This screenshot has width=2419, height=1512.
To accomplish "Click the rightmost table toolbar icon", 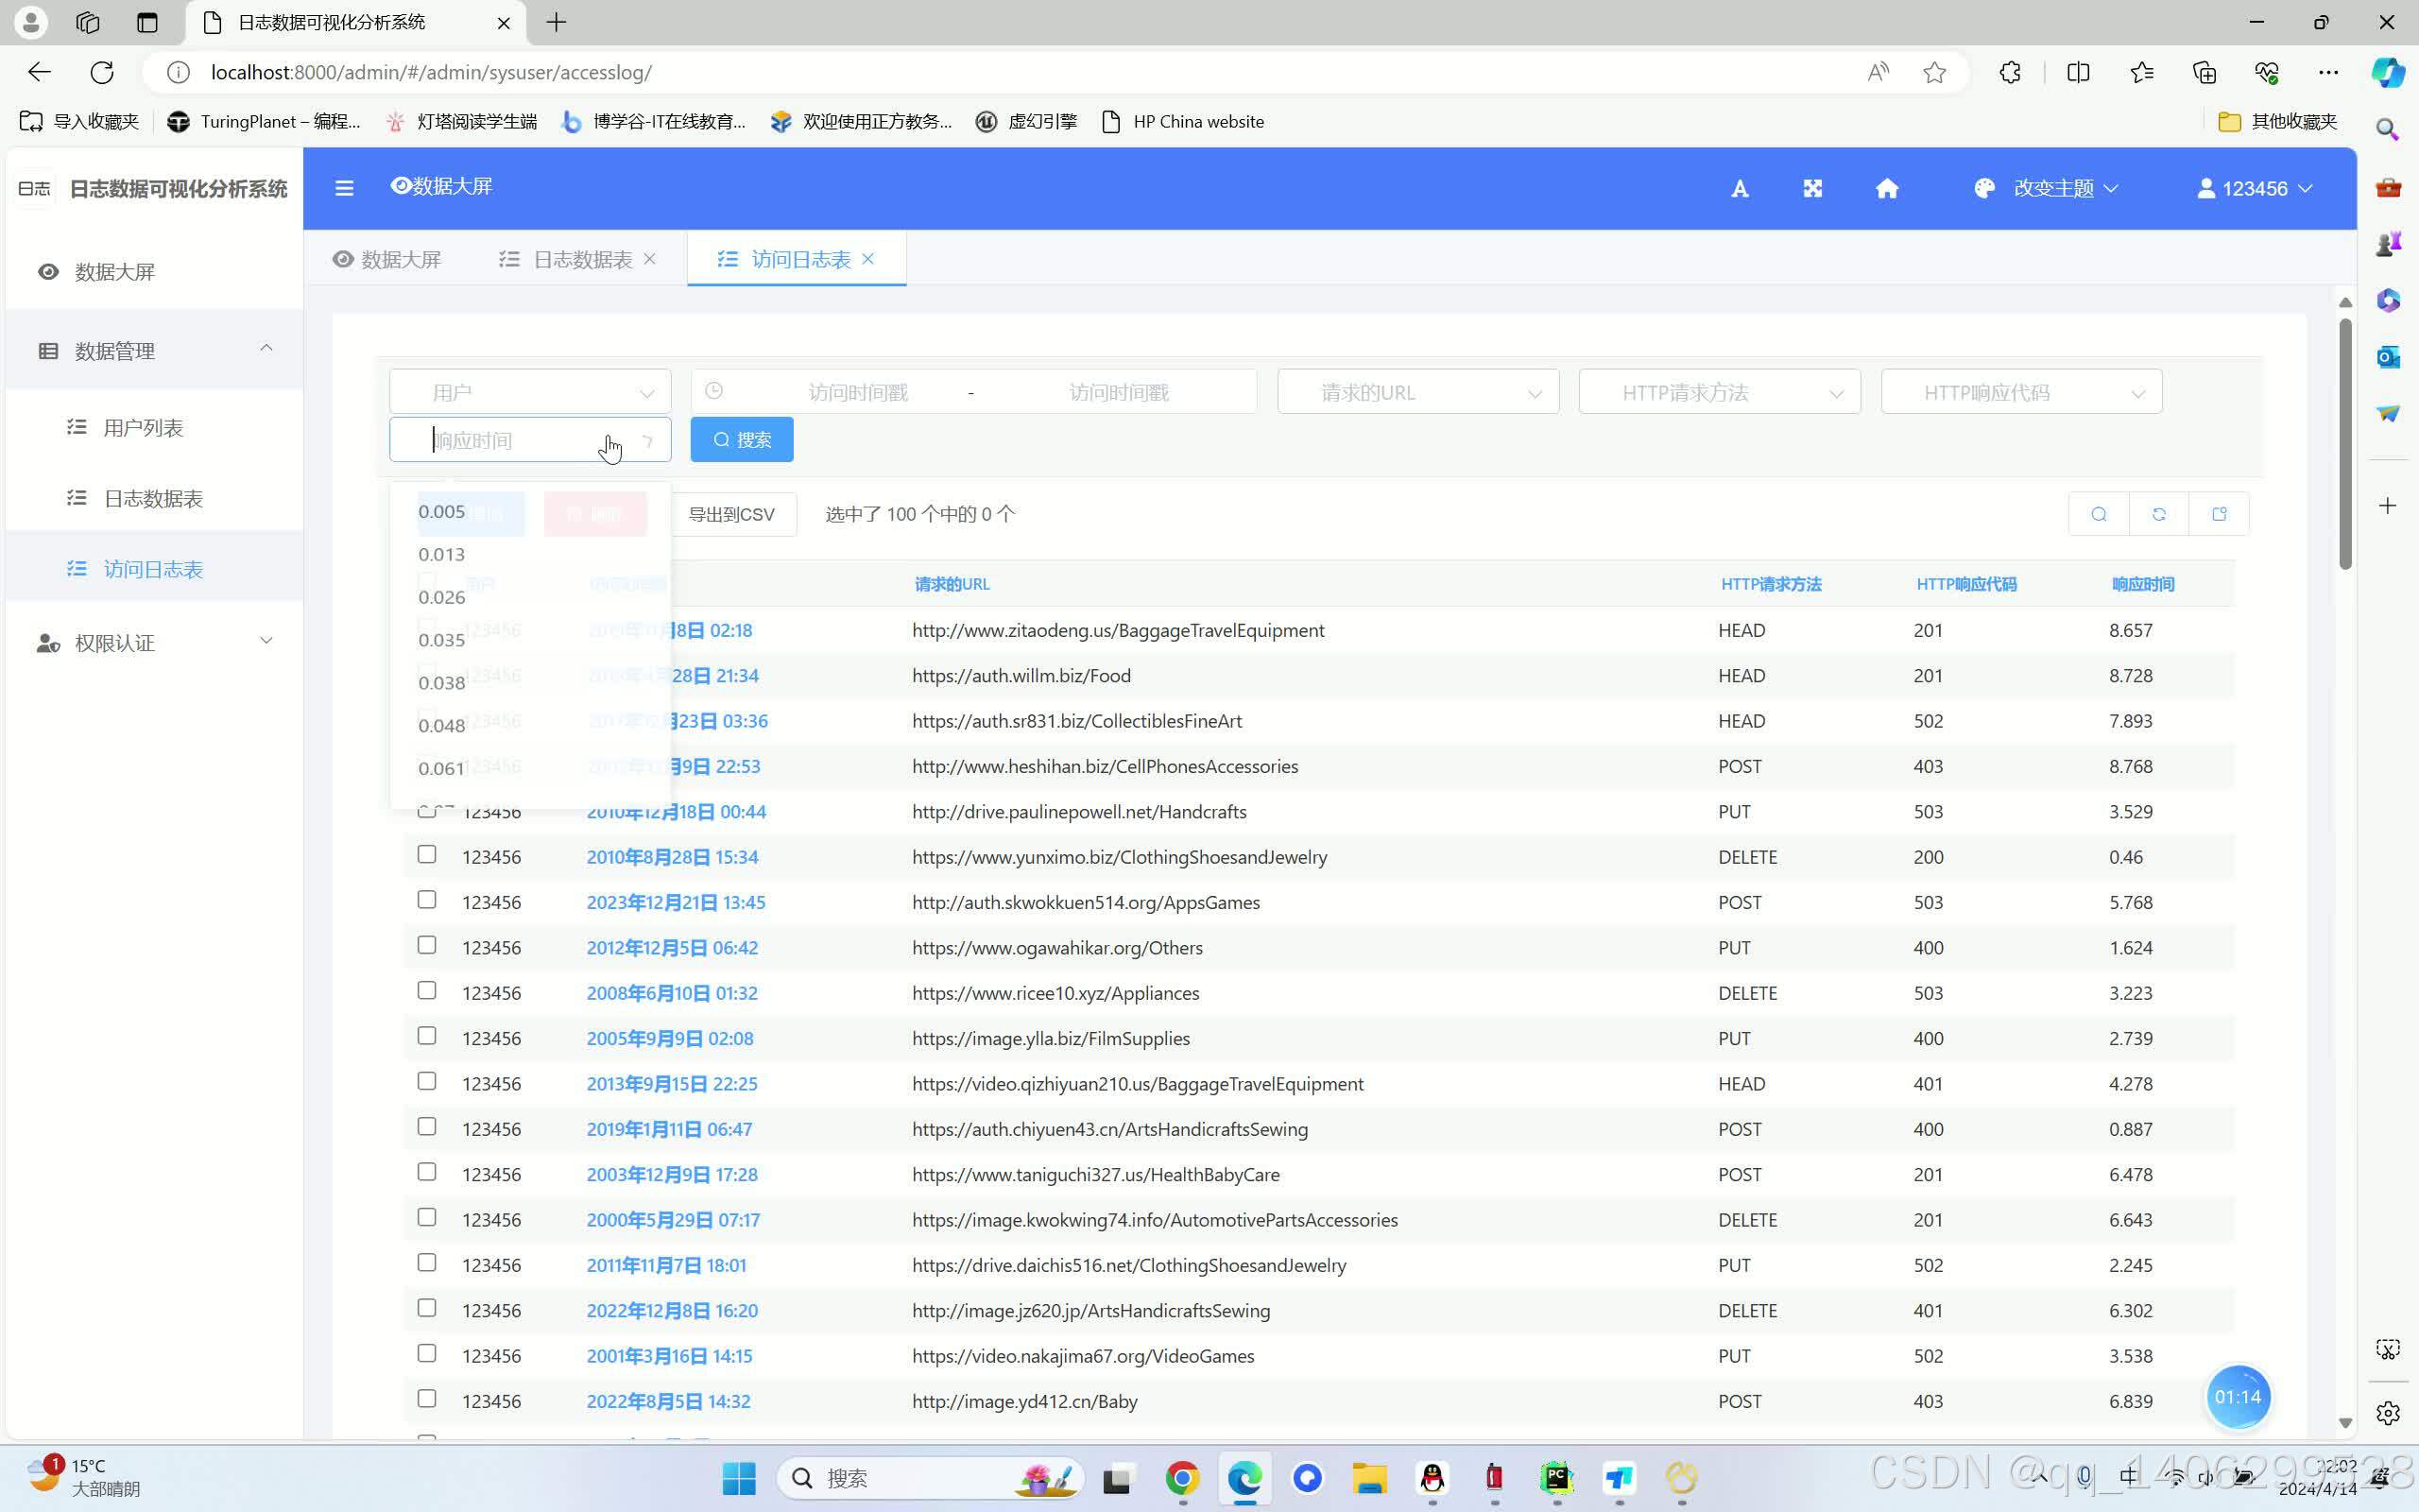I will click(2219, 514).
